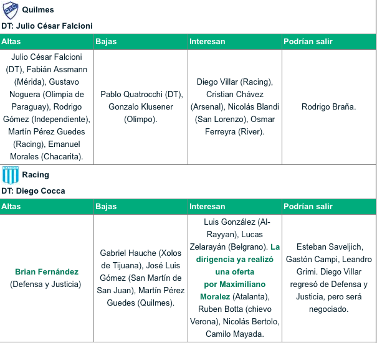Click the Pablo Quatrocchi Bajas cell
Image resolution: width=377 pixels, height=343 pixels.
[141, 107]
